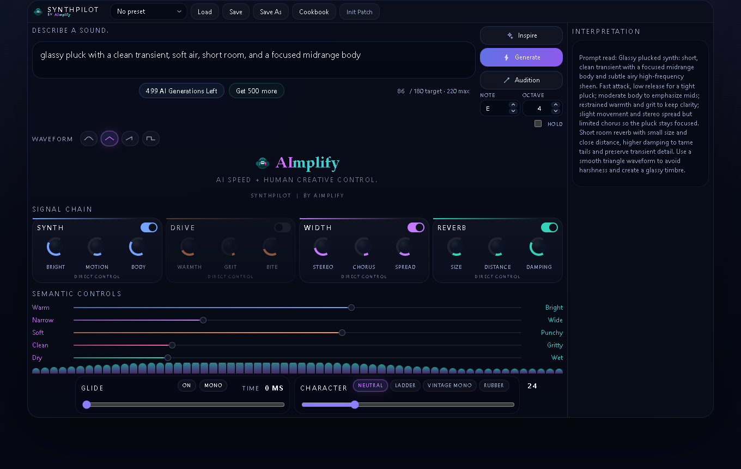This screenshot has height=469, width=741.
Task: Check the Hold checkbox
Action: pyautogui.click(x=538, y=124)
